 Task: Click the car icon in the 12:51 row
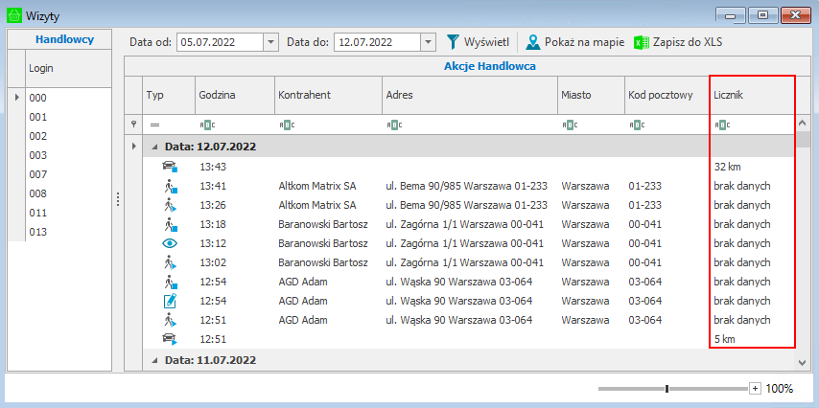[x=170, y=339]
